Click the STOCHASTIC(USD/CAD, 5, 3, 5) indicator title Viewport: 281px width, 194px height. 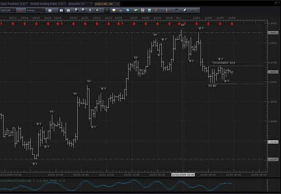click(31, 180)
